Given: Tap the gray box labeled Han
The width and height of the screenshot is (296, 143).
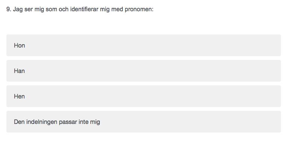Looking at the screenshot, I should (144, 71).
